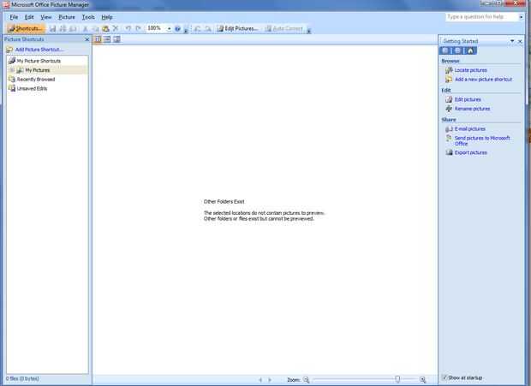Open toolbar options after Auto Correct
531x386 pixels.
tap(308, 31)
